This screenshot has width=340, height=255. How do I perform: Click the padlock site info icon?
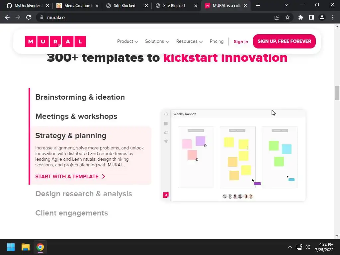tap(42, 17)
